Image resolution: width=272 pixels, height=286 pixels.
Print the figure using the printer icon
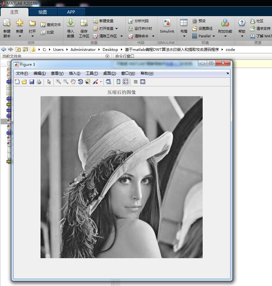tap(39, 82)
